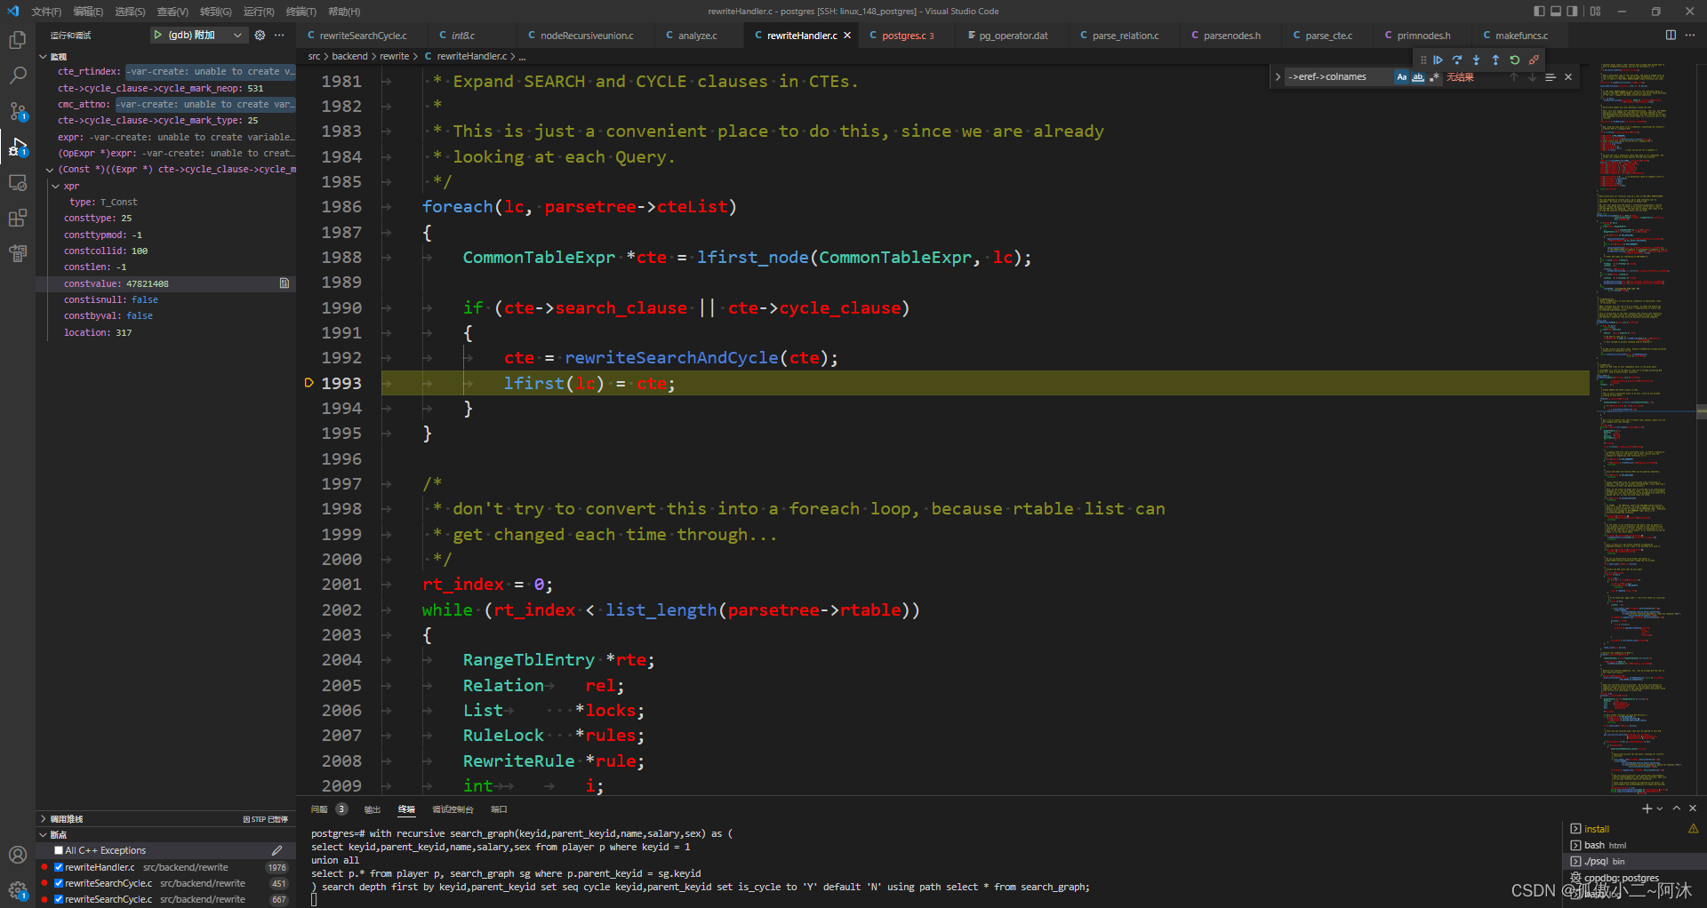This screenshot has height=908, width=1707.
Task: Switch to the pg_operator.dat tab
Action: 1013,36
